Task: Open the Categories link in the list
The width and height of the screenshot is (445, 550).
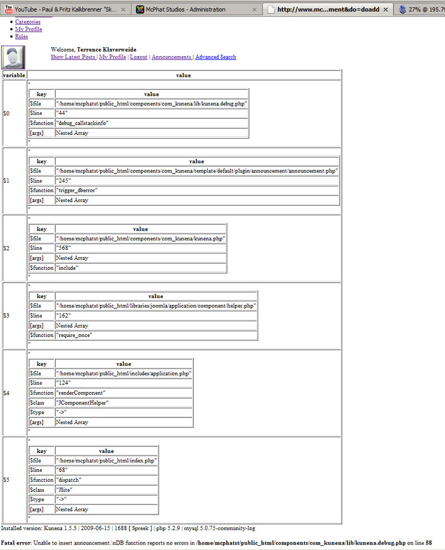Action: pos(27,22)
